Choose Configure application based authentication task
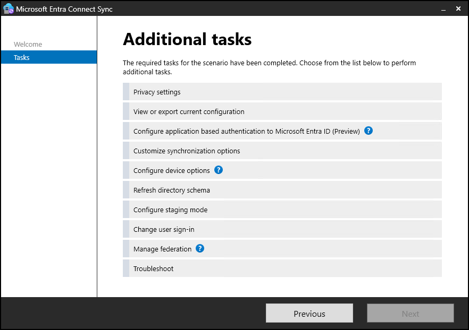This screenshot has height=330, width=469. tap(246, 132)
